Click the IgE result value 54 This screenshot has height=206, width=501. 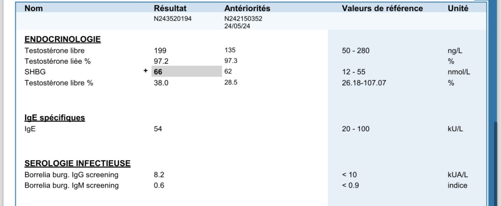158,129
